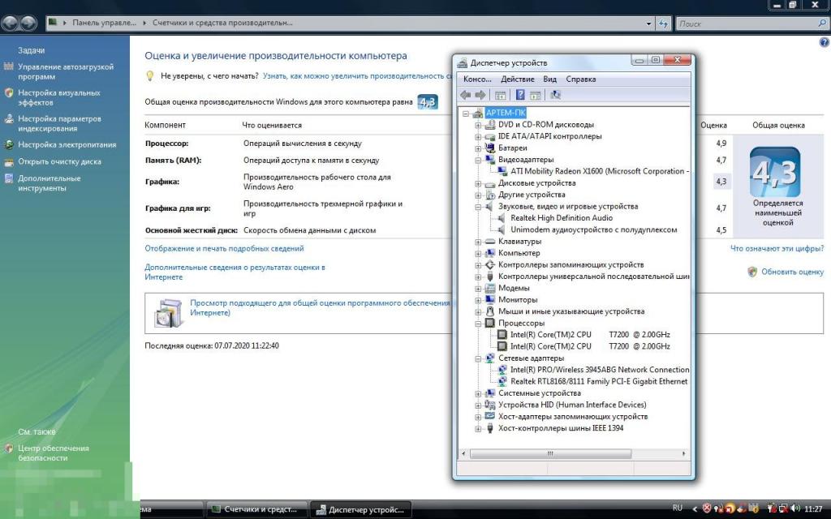Expand the IDE ATA/ATAPI контроллеры node
Image resolution: width=831 pixels, height=519 pixels.
coord(478,136)
